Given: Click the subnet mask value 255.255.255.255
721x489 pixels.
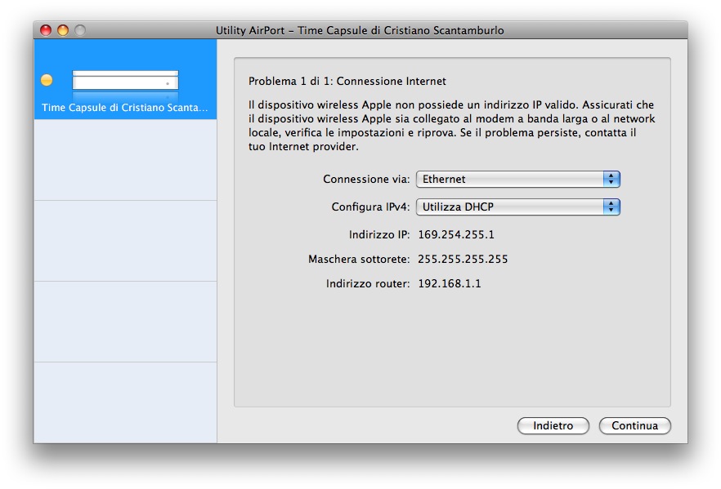Looking at the screenshot, I should [463, 259].
